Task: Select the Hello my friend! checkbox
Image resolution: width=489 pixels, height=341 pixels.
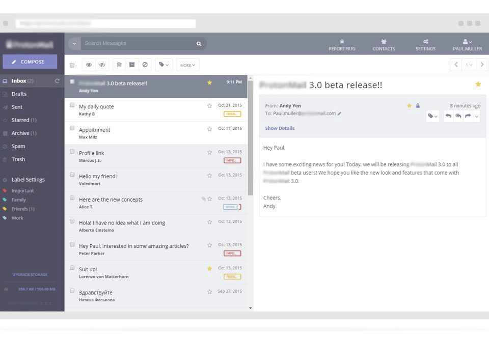Action: point(72,175)
